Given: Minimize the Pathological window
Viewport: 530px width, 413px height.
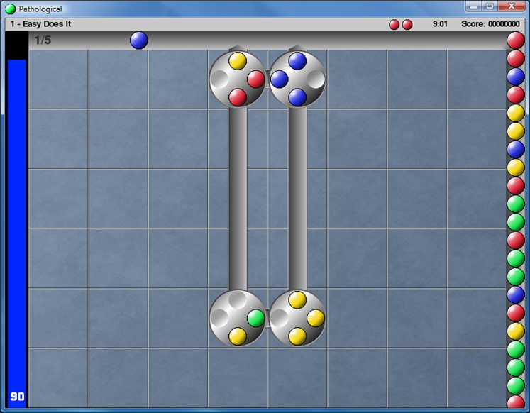Looking at the screenshot, I should [x=473, y=6].
